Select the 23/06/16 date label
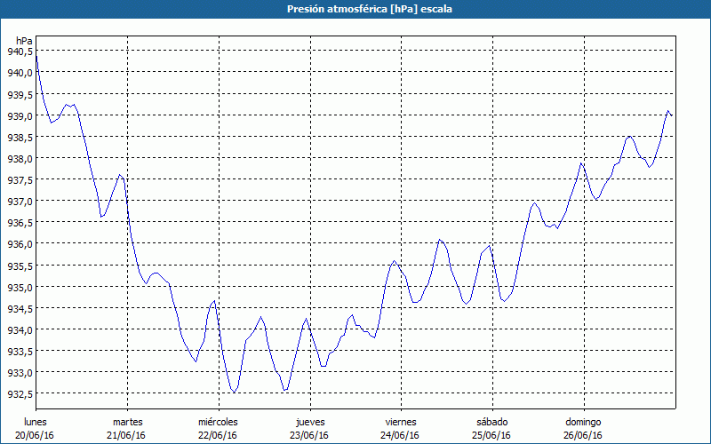The height and width of the screenshot is (444, 711). point(309,435)
